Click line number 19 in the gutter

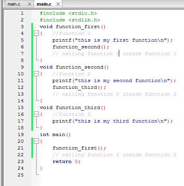[21, 134]
